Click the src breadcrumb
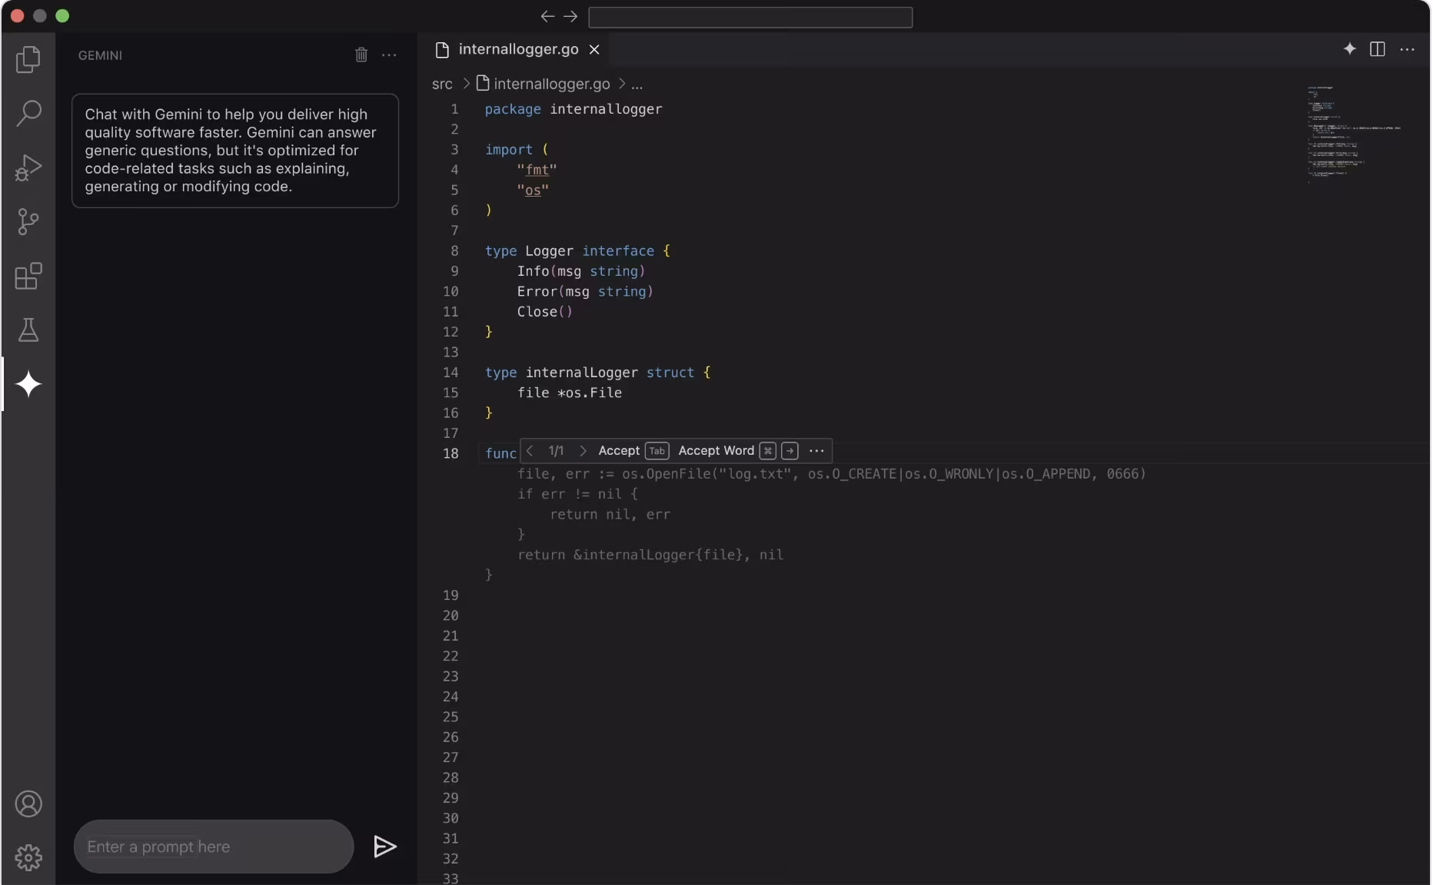 coord(442,84)
